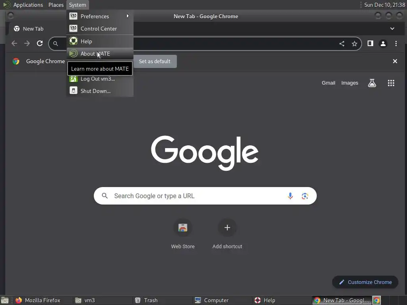Go back in Chrome
The height and width of the screenshot is (305, 407).
click(15, 43)
